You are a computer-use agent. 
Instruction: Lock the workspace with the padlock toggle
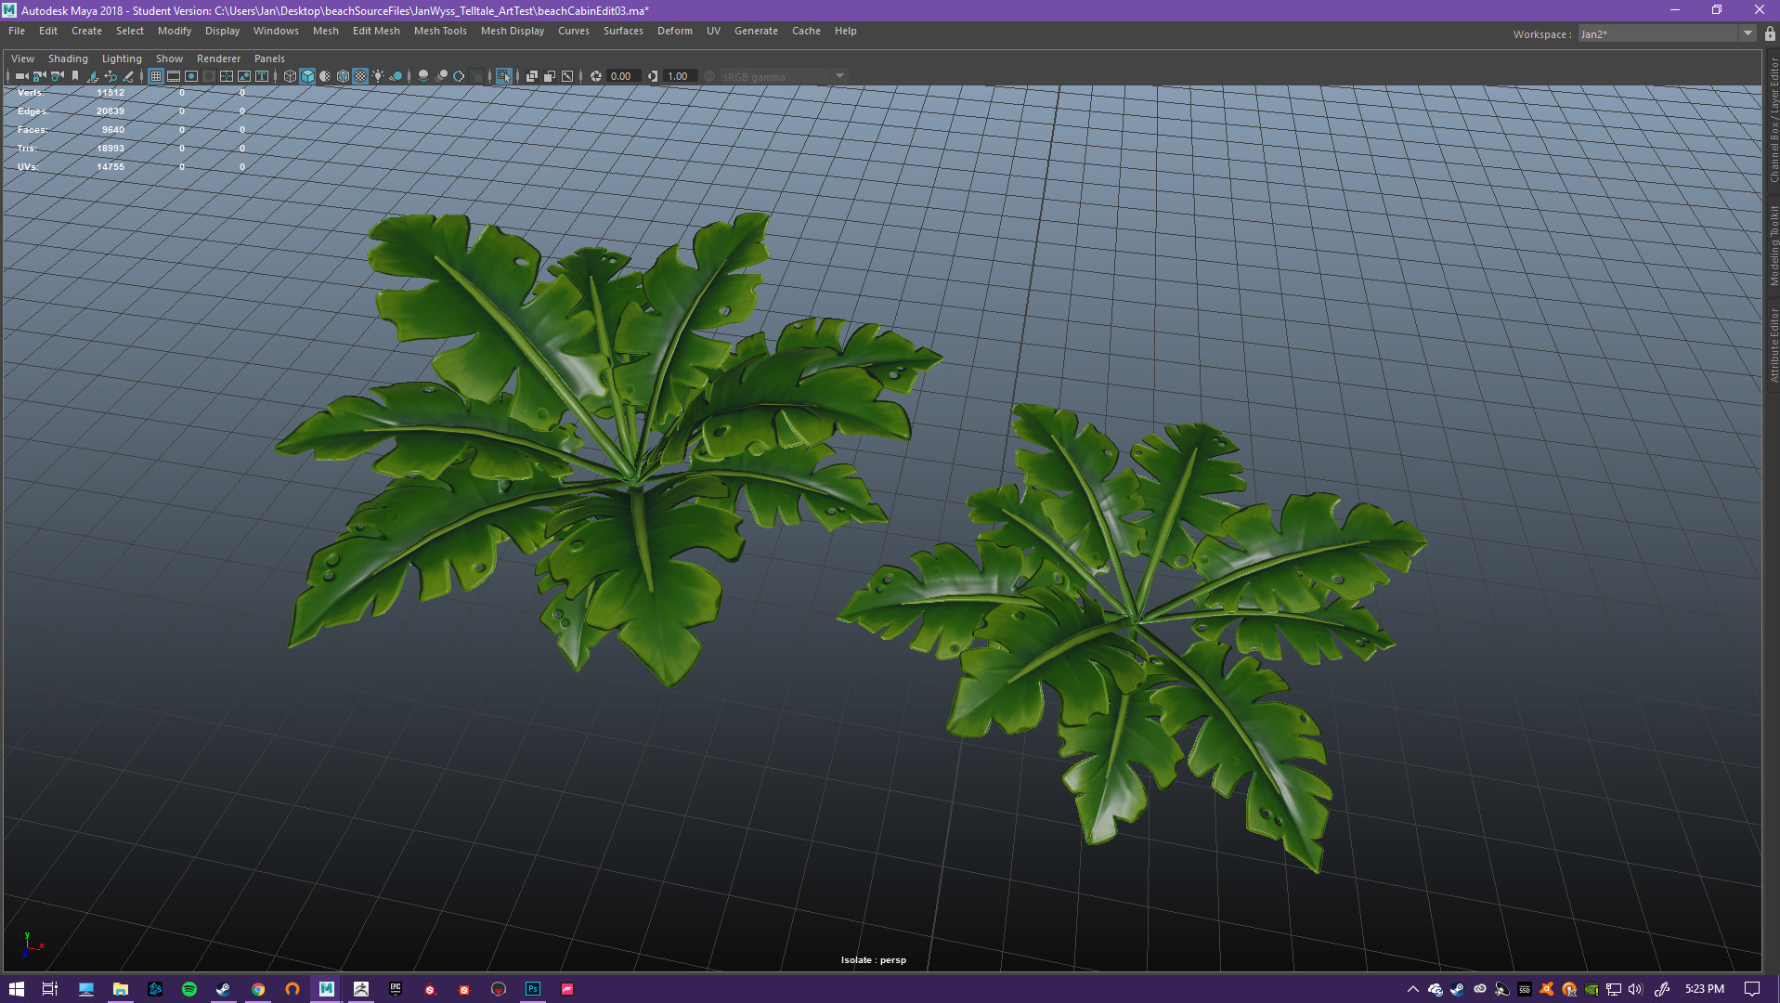coord(1770,33)
